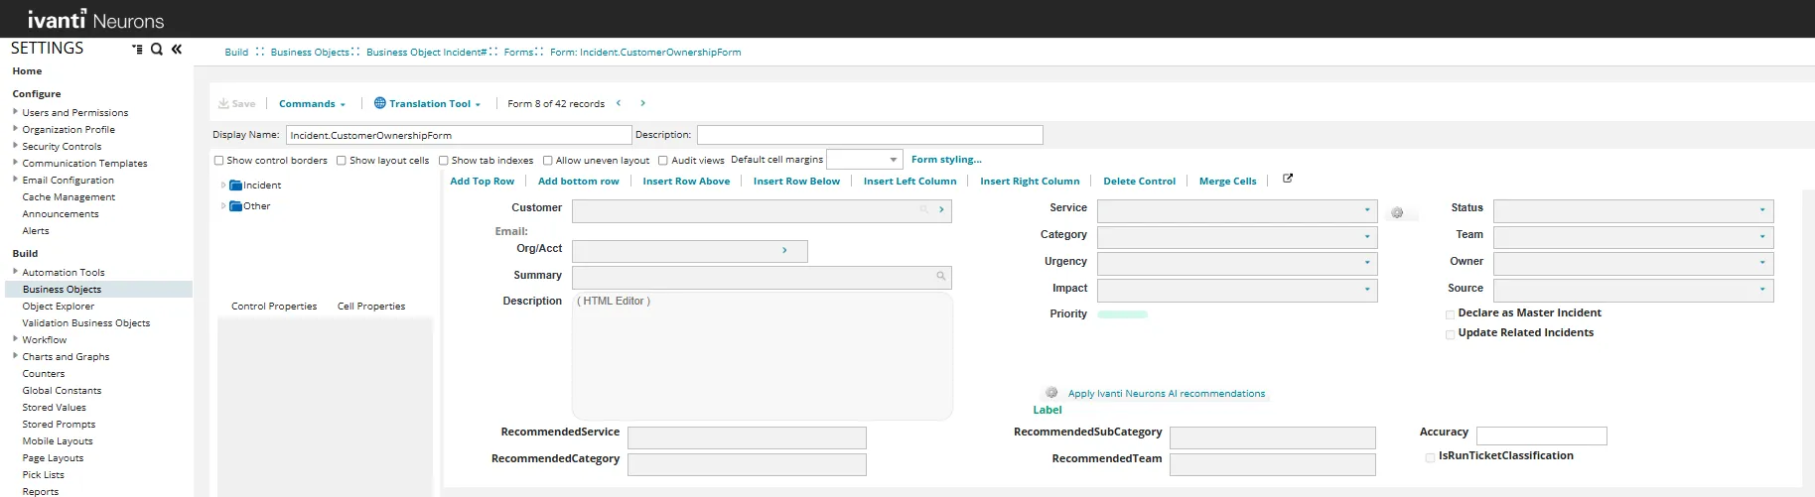
Task: Click Delete Control
Action: [1139, 182]
